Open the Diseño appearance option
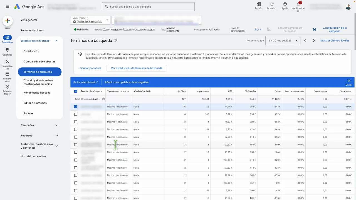 pyautogui.click(x=259, y=6)
